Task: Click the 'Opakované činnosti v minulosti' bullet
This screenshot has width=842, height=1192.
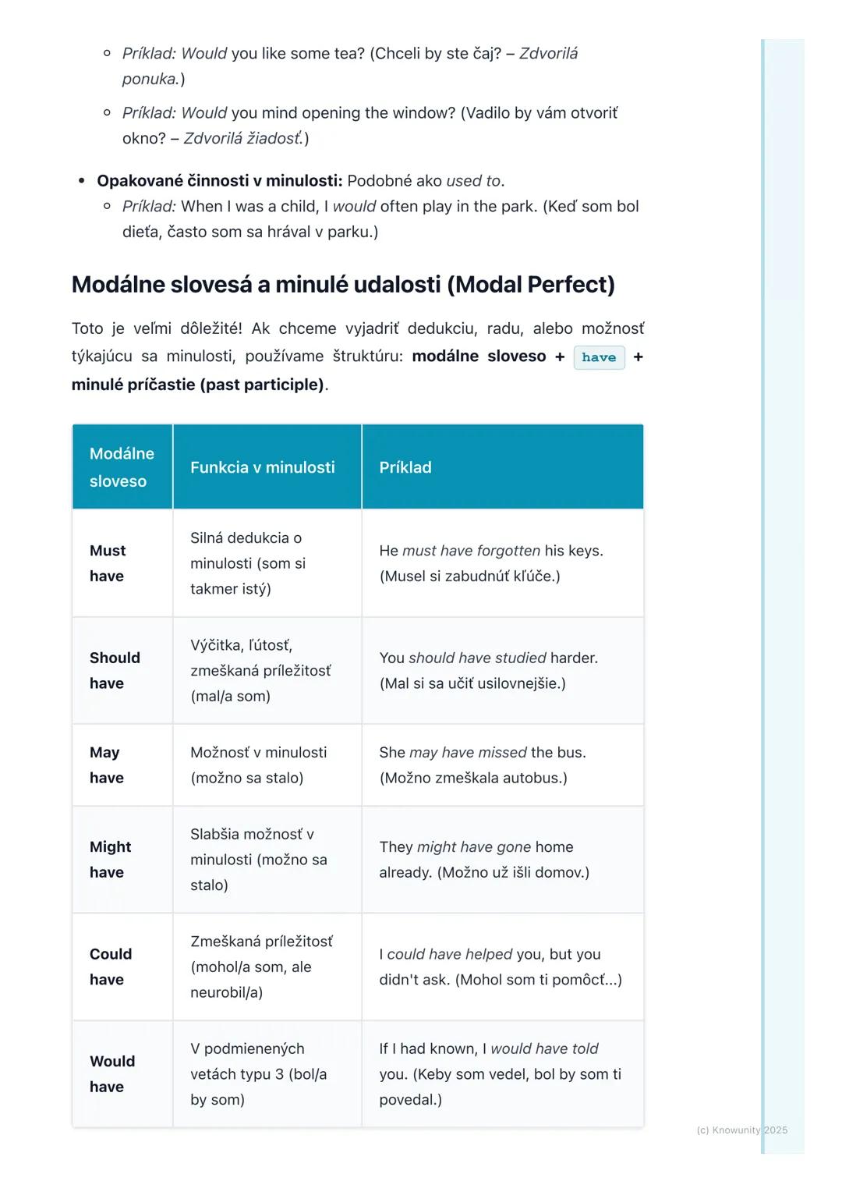Action: click(219, 181)
